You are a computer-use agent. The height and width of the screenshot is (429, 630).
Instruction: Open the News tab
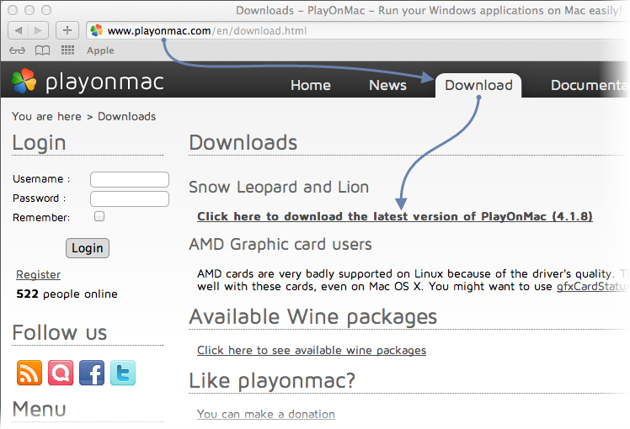pyautogui.click(x=387, y=85)
